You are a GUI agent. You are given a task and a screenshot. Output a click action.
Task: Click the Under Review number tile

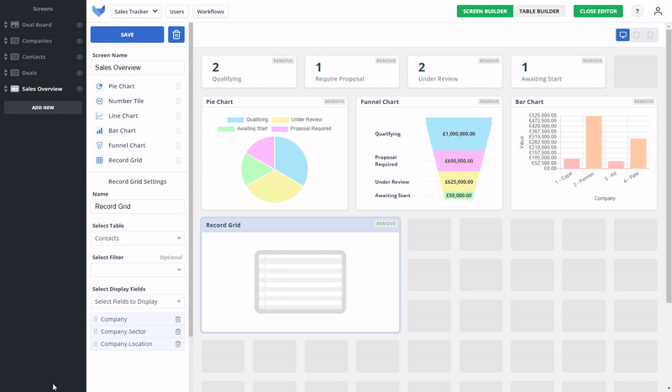455,72
